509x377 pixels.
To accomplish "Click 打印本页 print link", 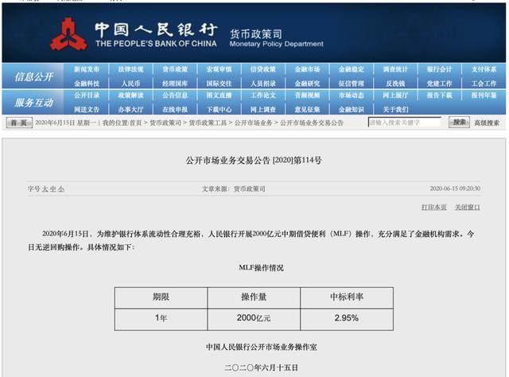I will pyautogui.click(x=434, y=207).
